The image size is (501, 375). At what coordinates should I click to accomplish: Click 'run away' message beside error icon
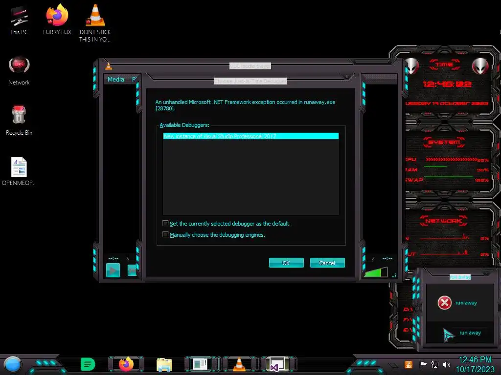tap(466, 303)
